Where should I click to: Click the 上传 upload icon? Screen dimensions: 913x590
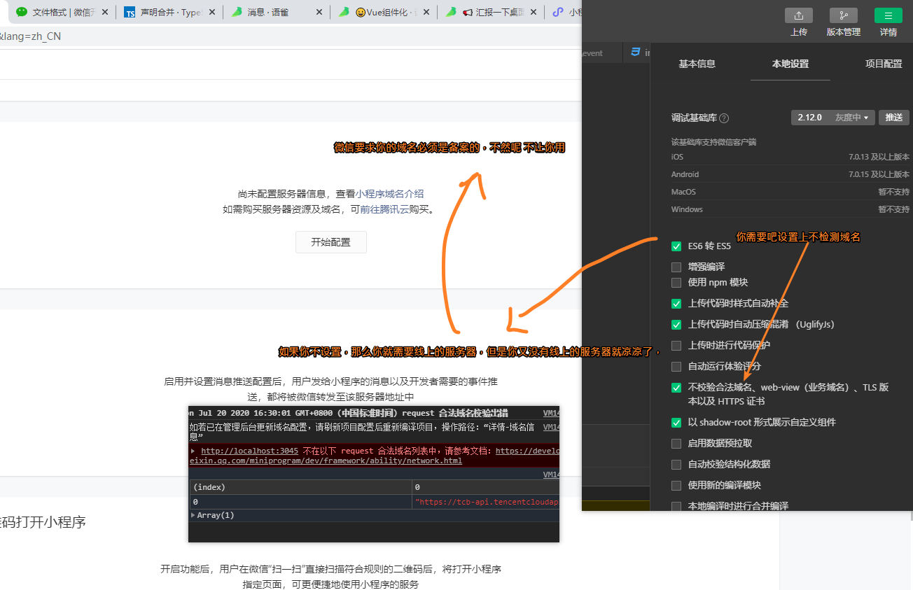point(799,15)
